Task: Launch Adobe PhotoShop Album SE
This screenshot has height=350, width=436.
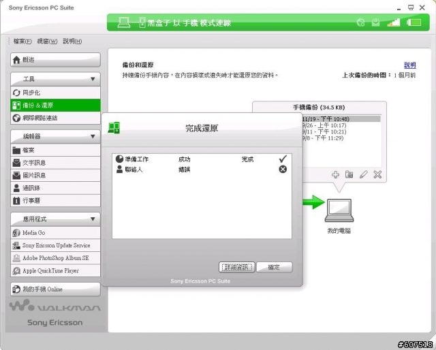Action: point(55,258)
